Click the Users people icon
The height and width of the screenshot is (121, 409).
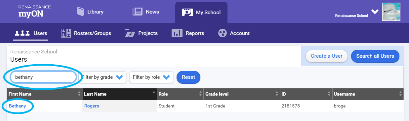[22, 33]
